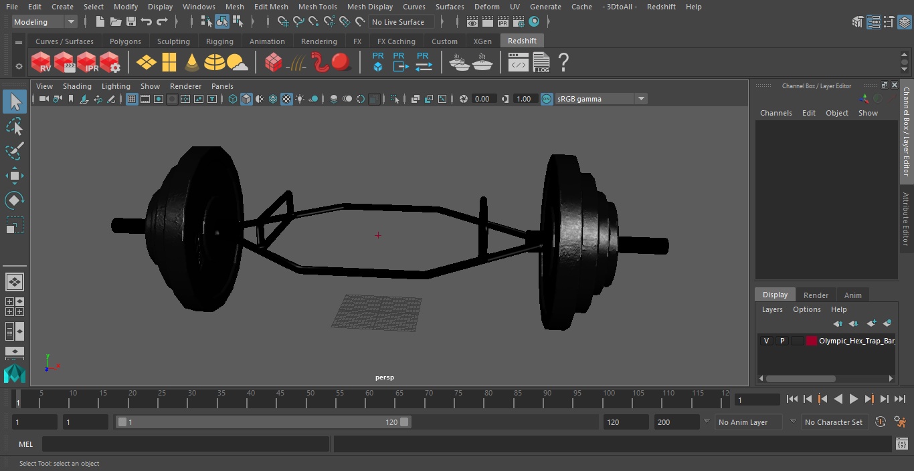Click the Anim layer tab

(852, 295)
